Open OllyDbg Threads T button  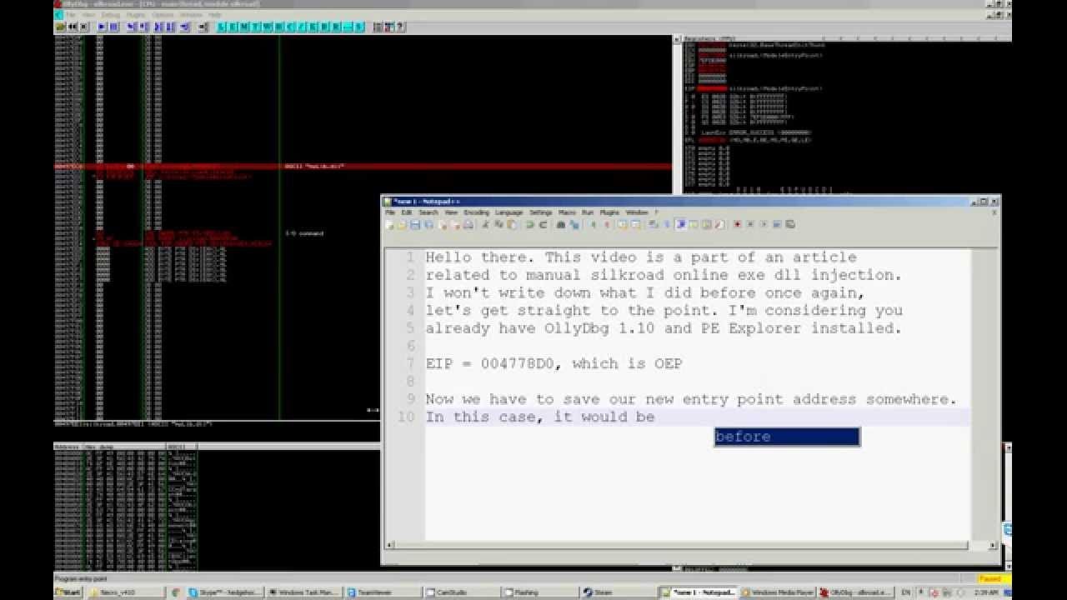pyautogui.click(x=254, y=27)
